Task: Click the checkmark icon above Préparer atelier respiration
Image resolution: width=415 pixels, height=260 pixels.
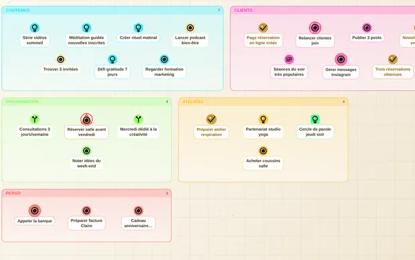Action: 212,119
